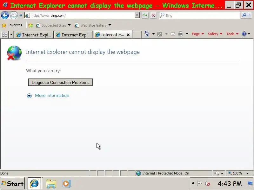Open Web Slice Gallery on favorites bar
The width and height of the screenshot is (254, 190).
coord(90,25)
